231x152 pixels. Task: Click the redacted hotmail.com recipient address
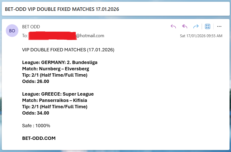click(x=66, y=36)
